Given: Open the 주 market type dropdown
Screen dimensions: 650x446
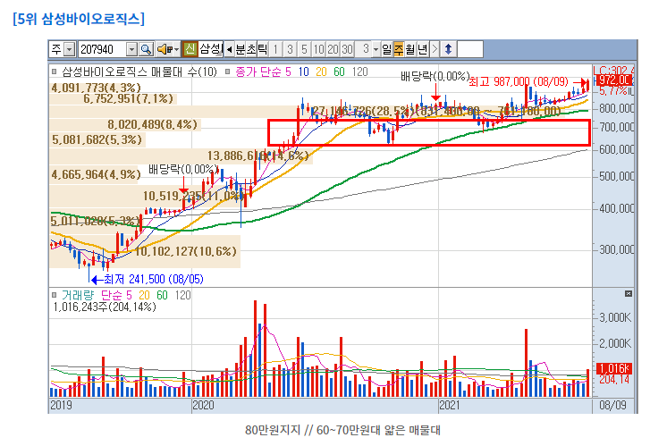Looking at the screenshot, I should [70, 50].
